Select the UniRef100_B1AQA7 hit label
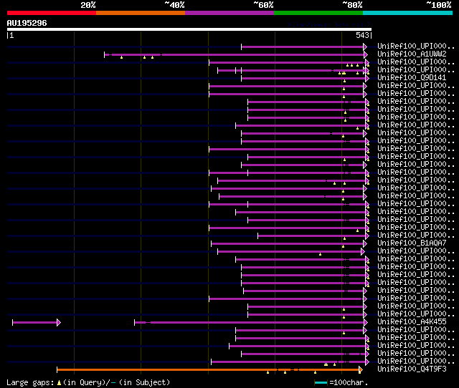This screenshot has height=388, width=459. click(412, 243)
